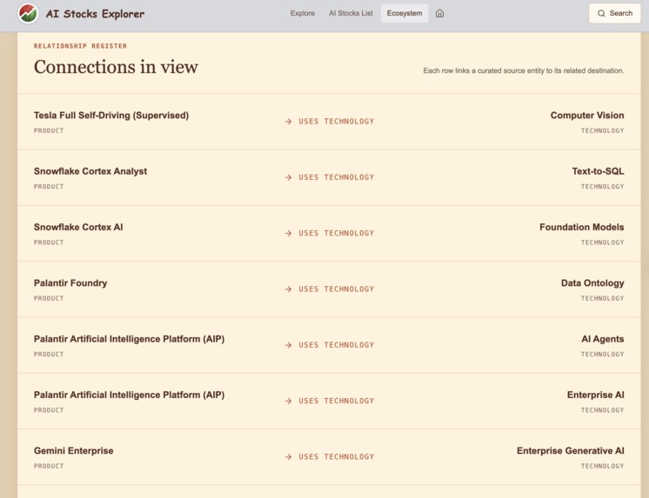Select the Ecosystem nav tab
Screen dimensions: 649x498
(x=405, y=13)
